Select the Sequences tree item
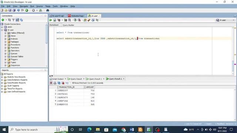 point(15,65)
